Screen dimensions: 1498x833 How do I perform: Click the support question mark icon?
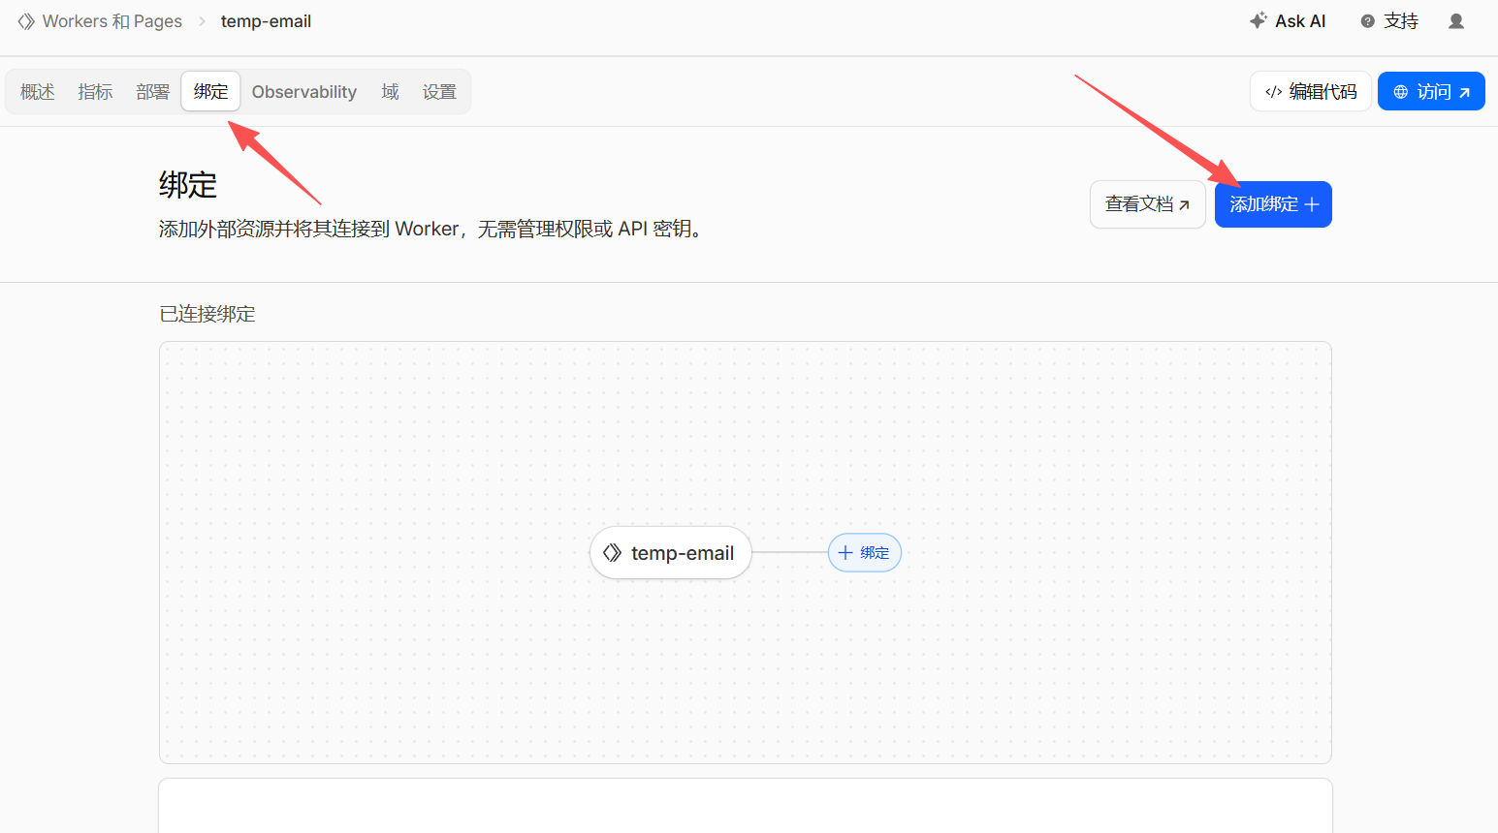tap(1367, 21)
